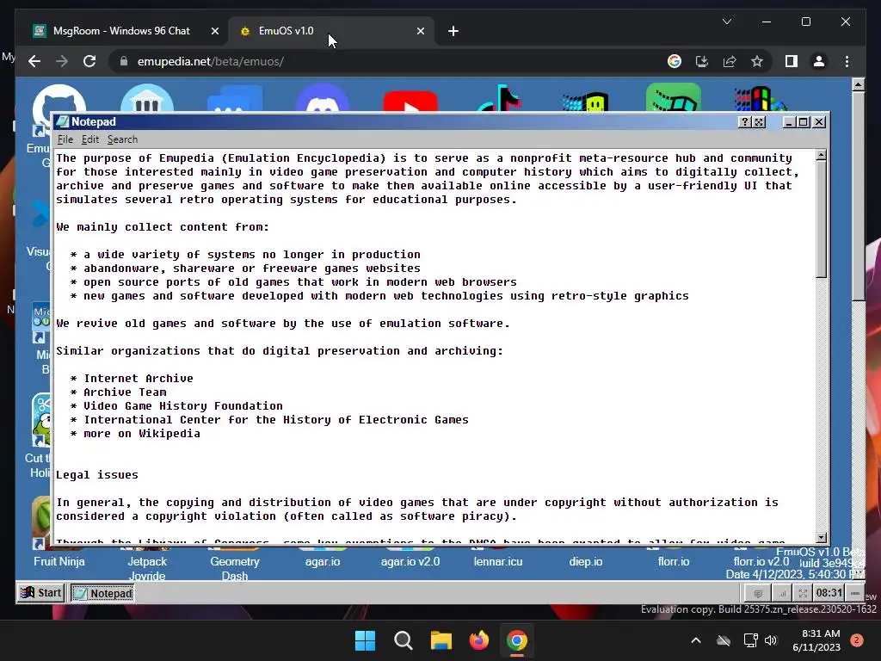Viewport: 881px width, 661px height.
Task: Launch Firefox from Windows taskbar
Action: click(x=478, y=640)
